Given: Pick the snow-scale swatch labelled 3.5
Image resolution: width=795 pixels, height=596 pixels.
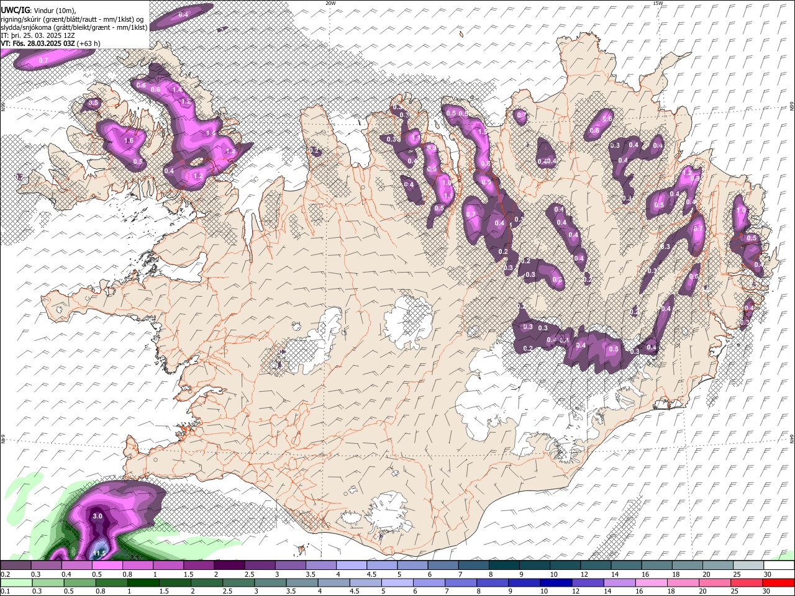Looking at the screenshot, I should 320,566.
